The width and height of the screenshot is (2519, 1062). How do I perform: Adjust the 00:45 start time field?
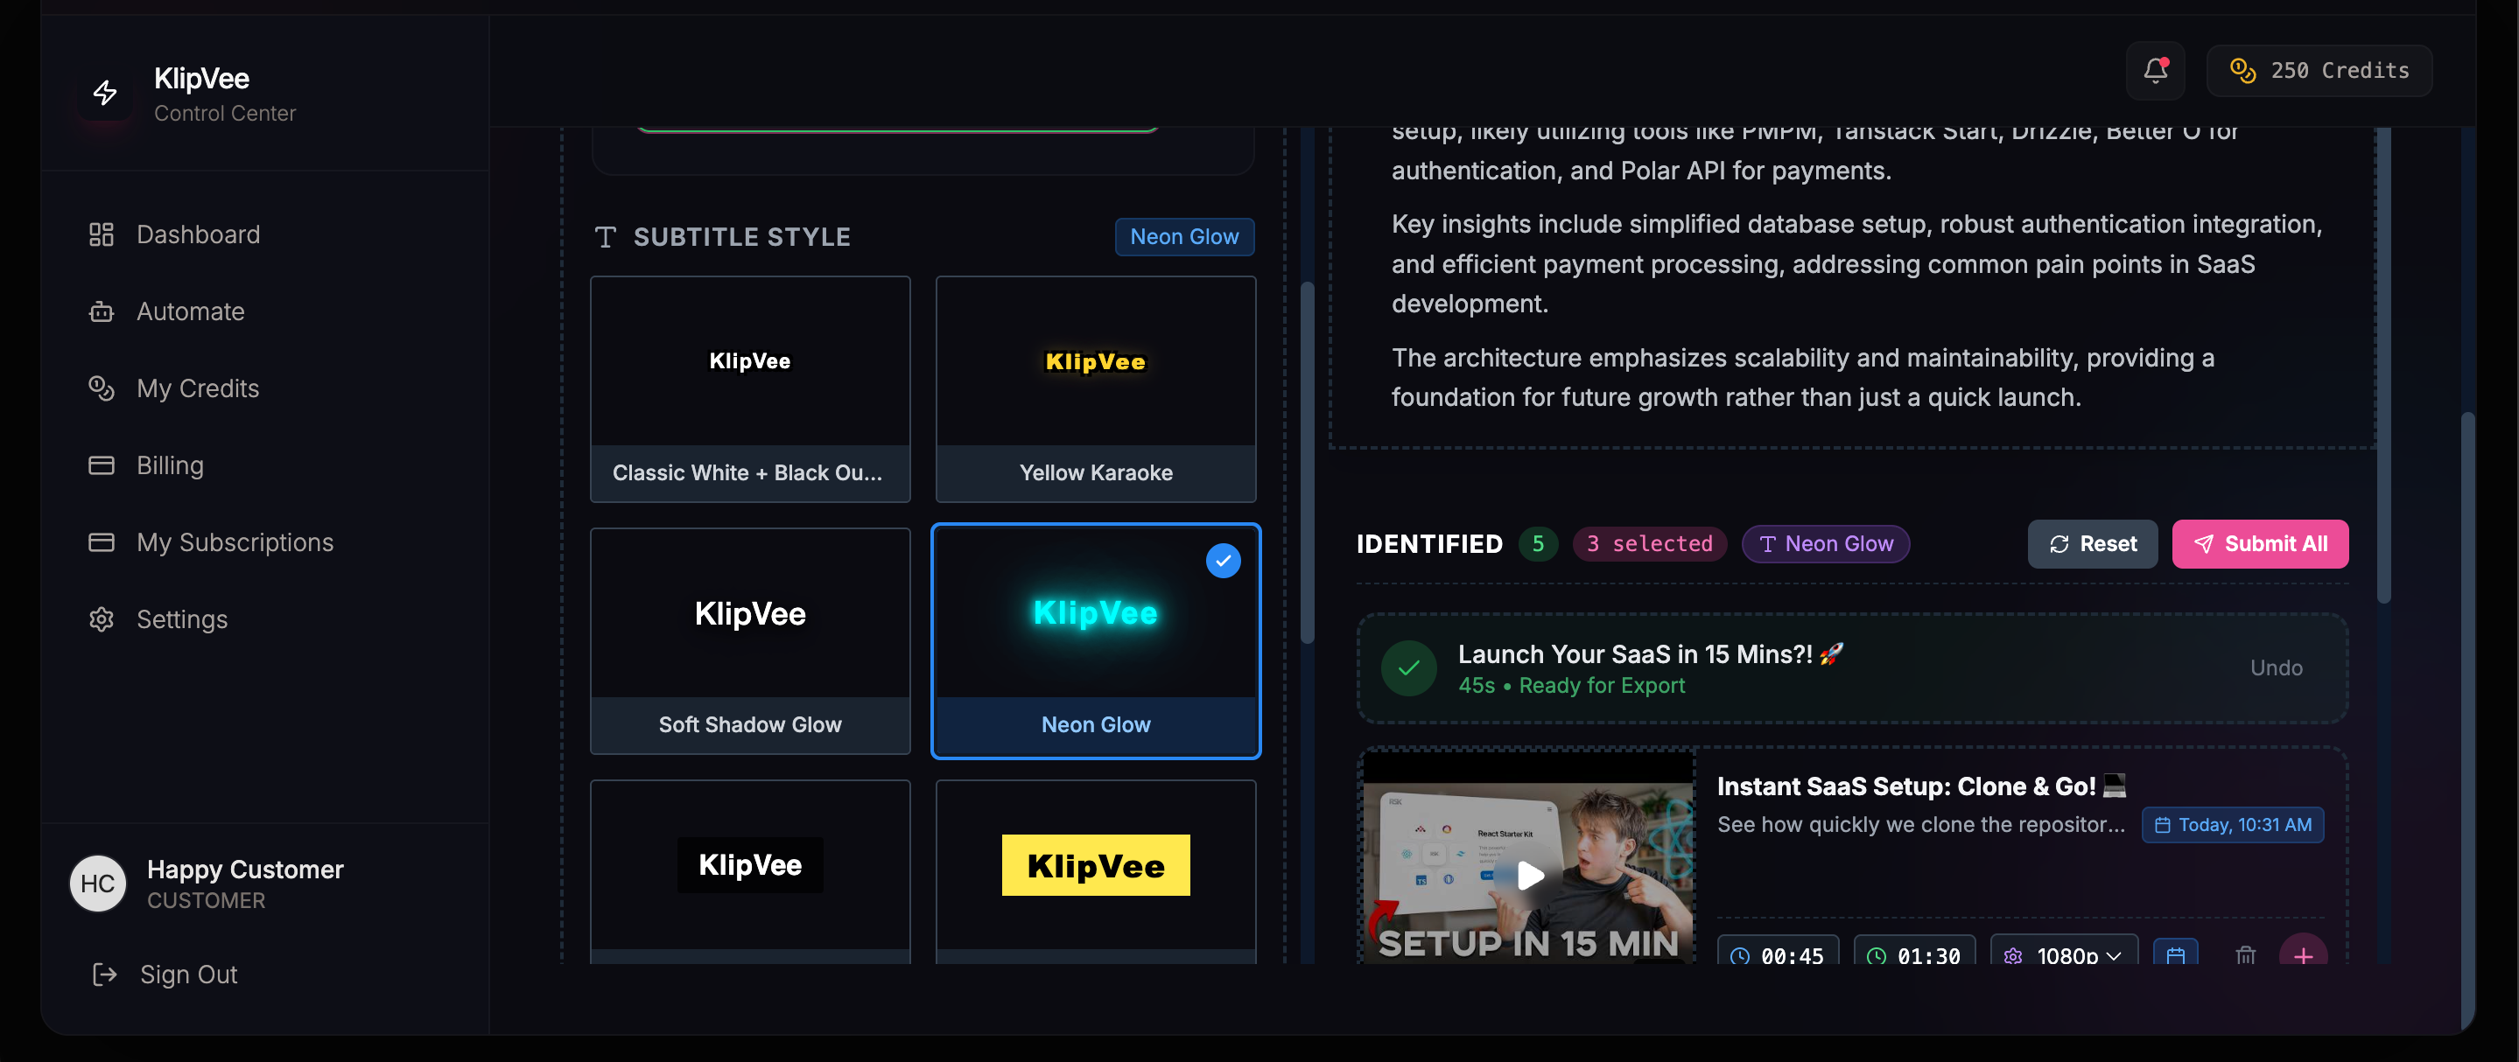tap(1779, 955)
